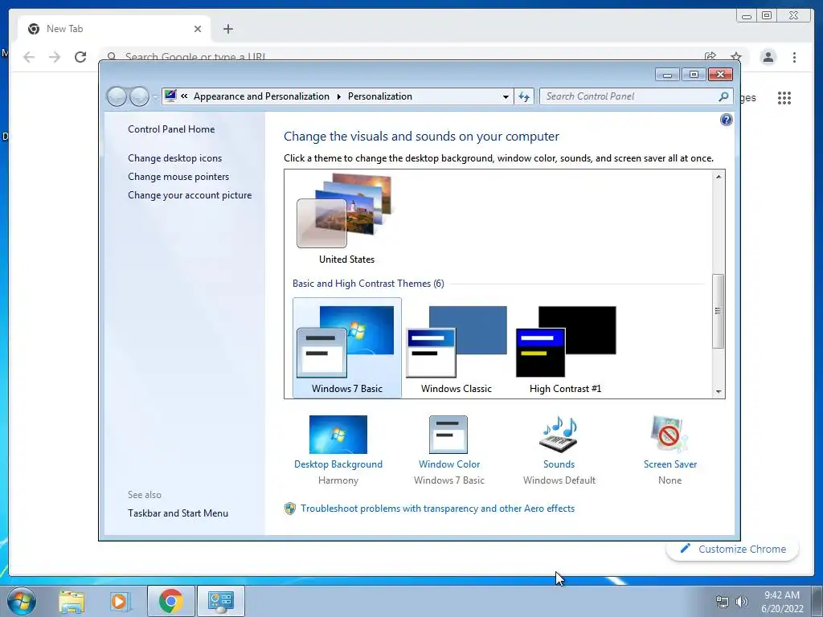Launch Windows Media Player from taskbar

coord(119,601)
